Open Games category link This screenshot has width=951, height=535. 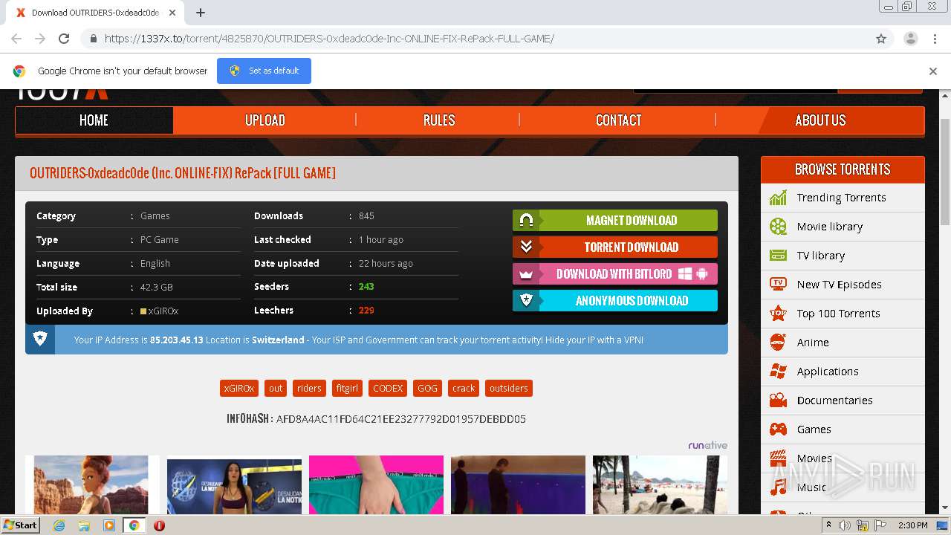814,429
